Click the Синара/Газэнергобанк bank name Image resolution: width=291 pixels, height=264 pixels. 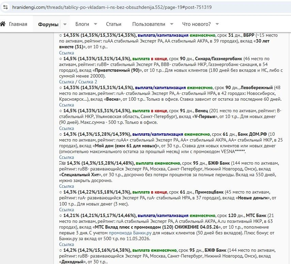[x=218, y=59]
